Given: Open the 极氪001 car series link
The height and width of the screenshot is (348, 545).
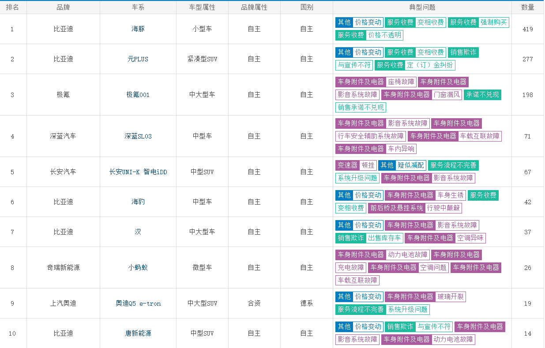Looking at the screenshot, I should pos(138,95).
